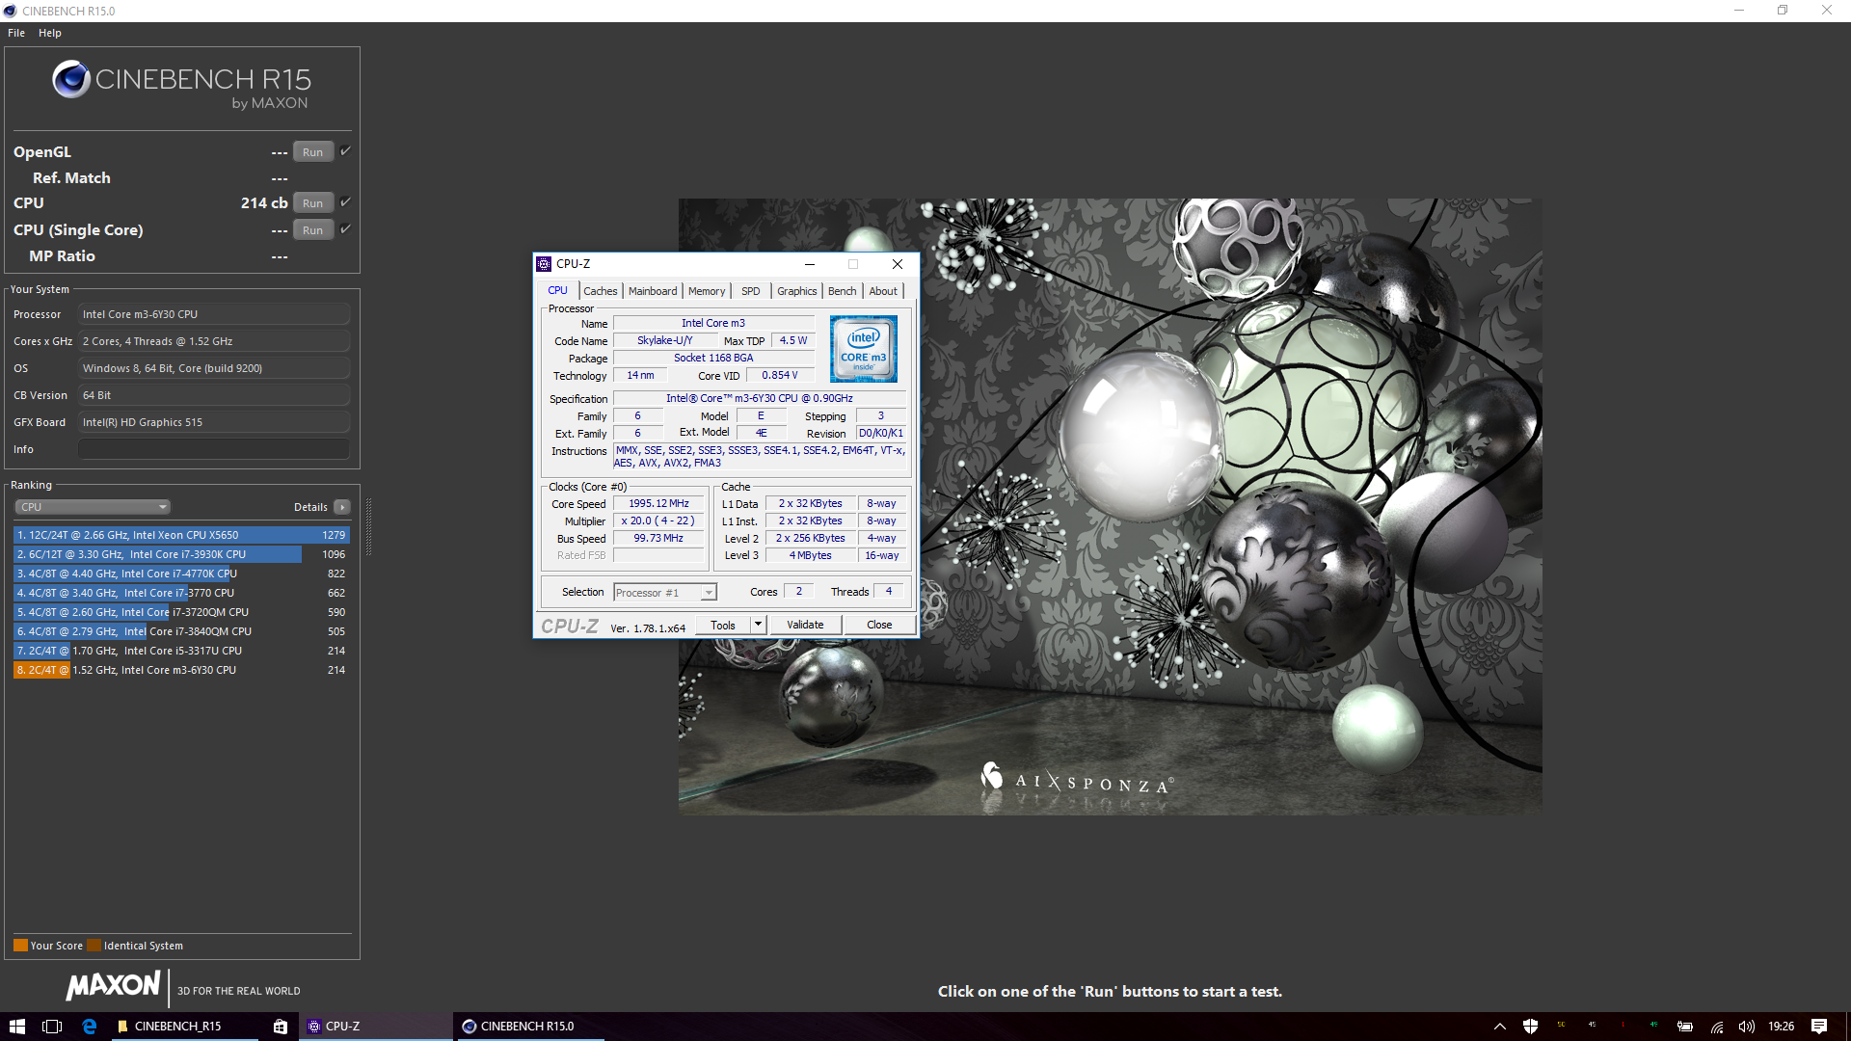Click the Details arrow button in Ranking
Screen dimensions: 1851x1041
click(342, 507)
